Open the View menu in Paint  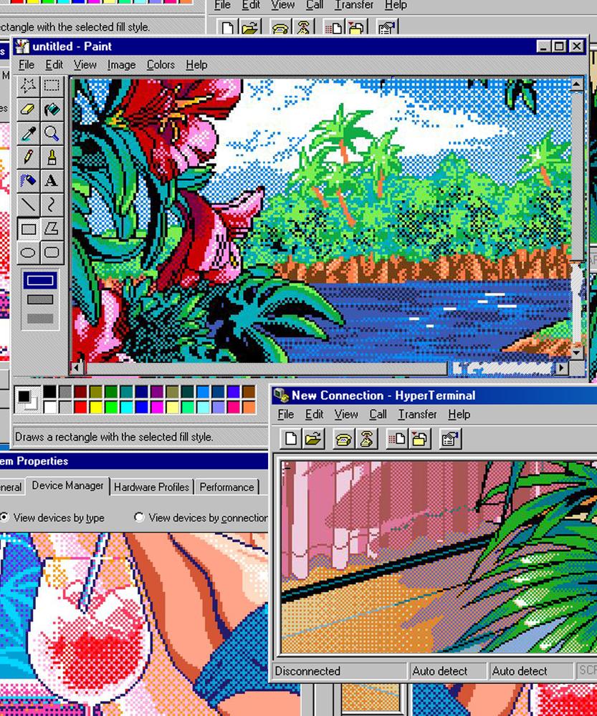click(85, 65)
